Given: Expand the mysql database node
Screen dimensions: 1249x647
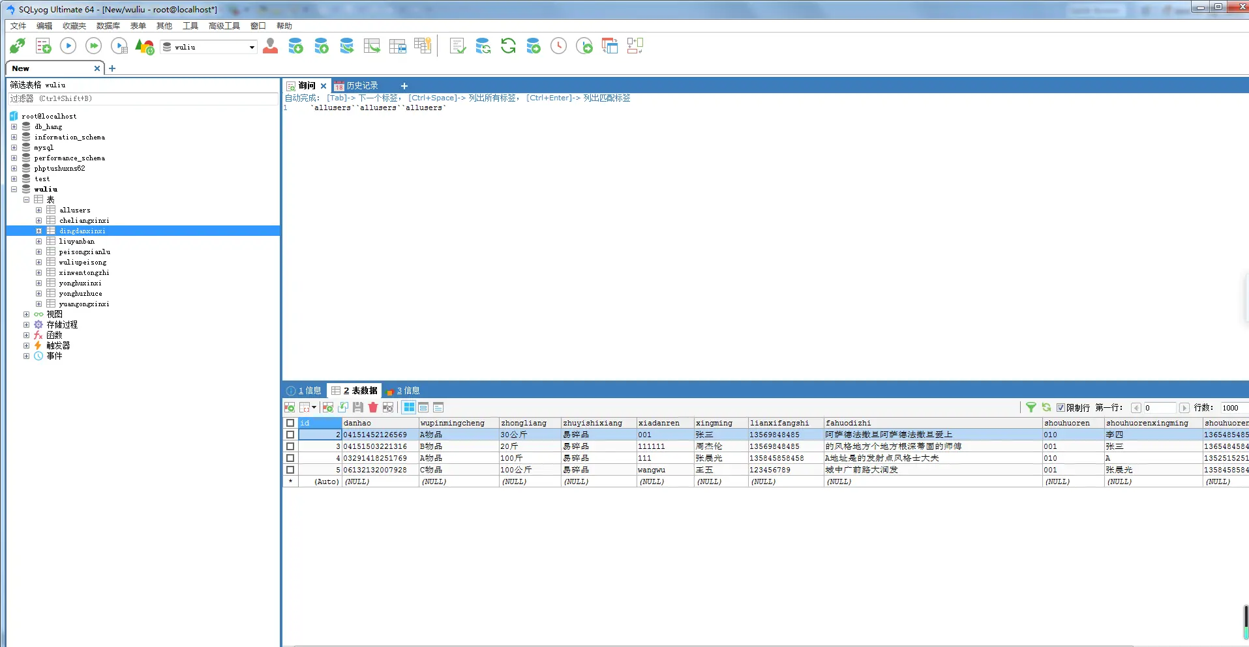Looking at the screenshot, I should 14,148.
